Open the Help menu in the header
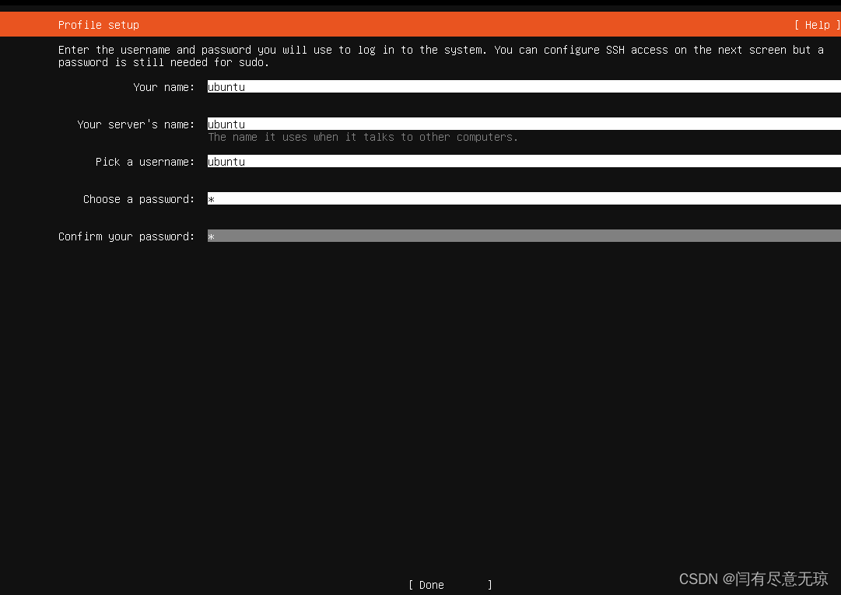The image size is (841, 595). [818, 25]
